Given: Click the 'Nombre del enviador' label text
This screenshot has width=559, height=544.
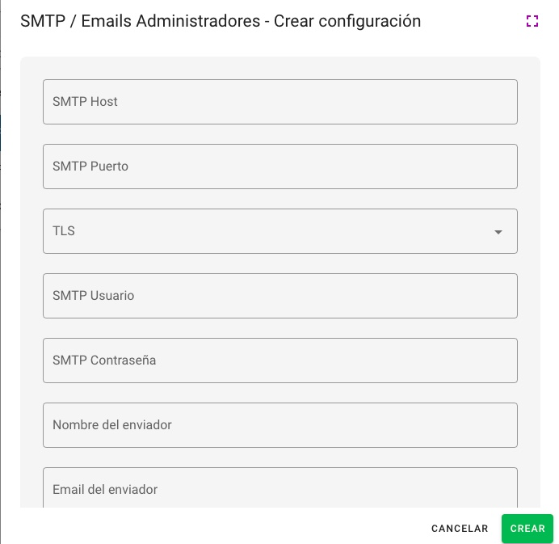Looking at the screenshot, I should (112, 425).
